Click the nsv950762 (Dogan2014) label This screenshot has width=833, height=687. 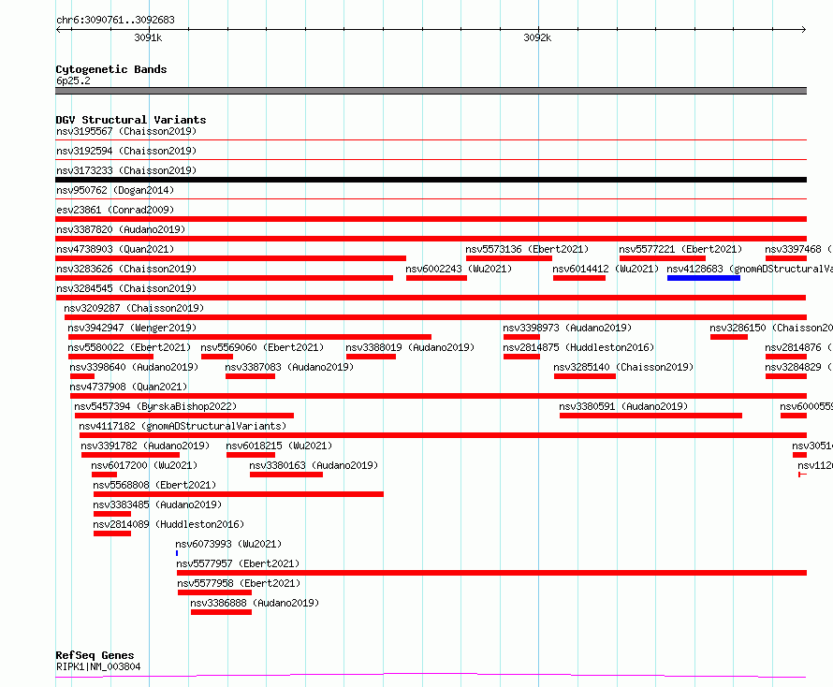tap(115, 190)
